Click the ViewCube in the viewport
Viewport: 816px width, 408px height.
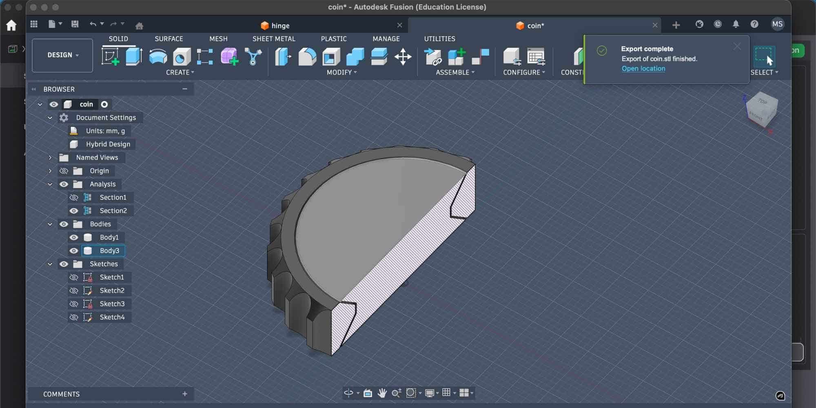761,109
